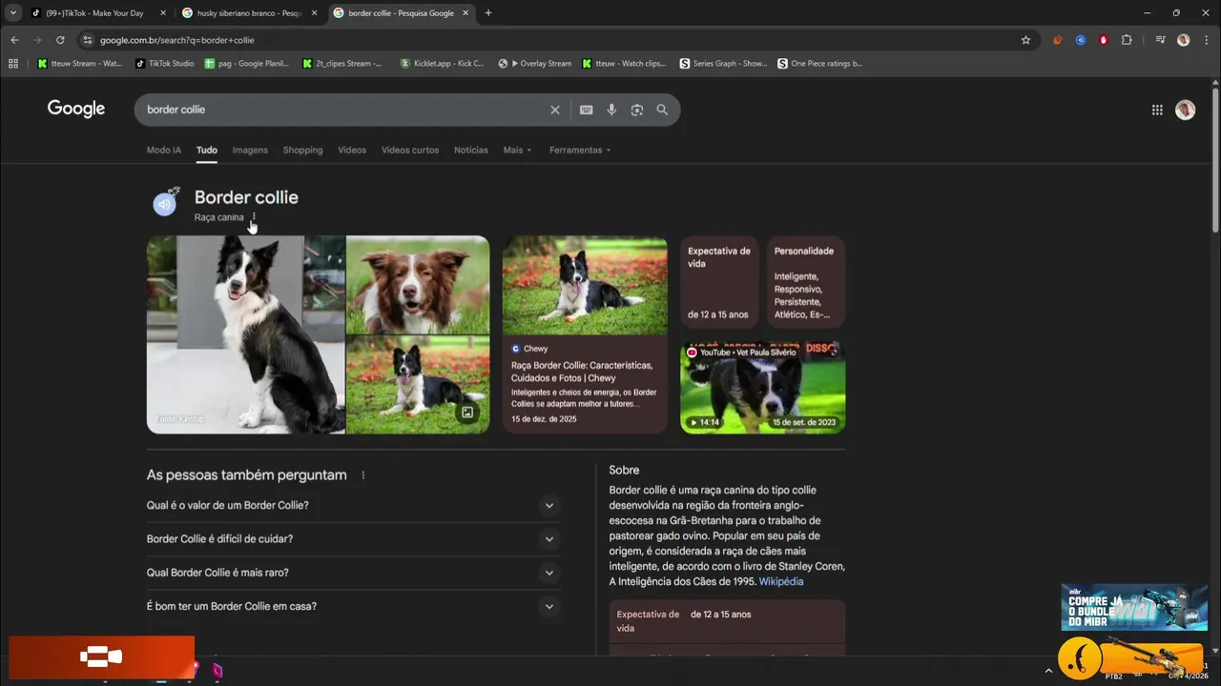Open more options beside Raça canina
Image resolution: width=1221 pixels, height=686 pixels.
coord(254,217)
